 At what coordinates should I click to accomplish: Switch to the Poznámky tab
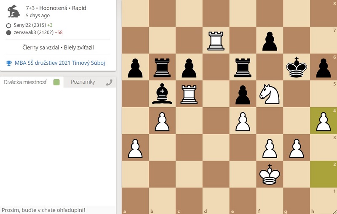[x=83, y=82]
